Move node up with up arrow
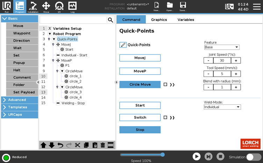Image resolution: width=263 pixels, height=163 pixels. coord(43,145)
